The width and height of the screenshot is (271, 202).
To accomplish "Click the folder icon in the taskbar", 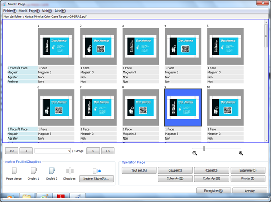I will pos(27,196).
